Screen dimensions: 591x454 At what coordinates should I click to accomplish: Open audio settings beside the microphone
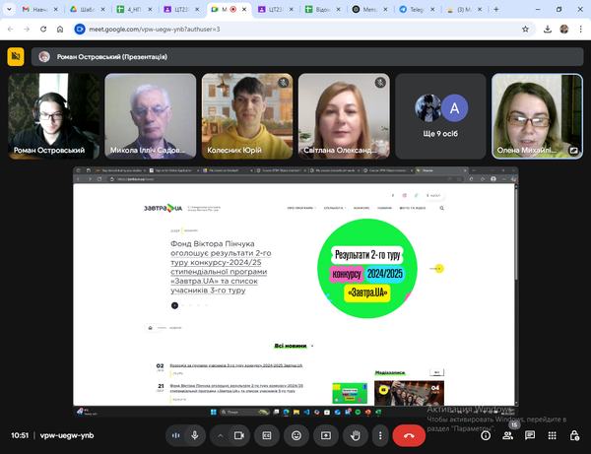tap(175, 434)
